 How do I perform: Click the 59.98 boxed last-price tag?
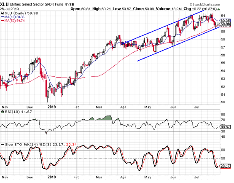point(225,24)
